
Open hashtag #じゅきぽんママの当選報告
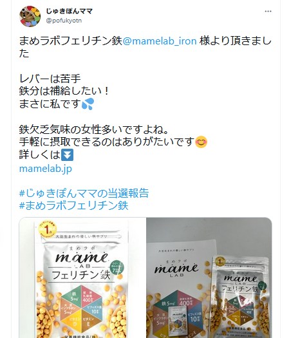84,193
